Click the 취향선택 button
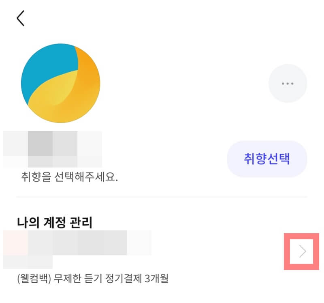The height and width of the screenshot is (303, 324). point(267,159)
